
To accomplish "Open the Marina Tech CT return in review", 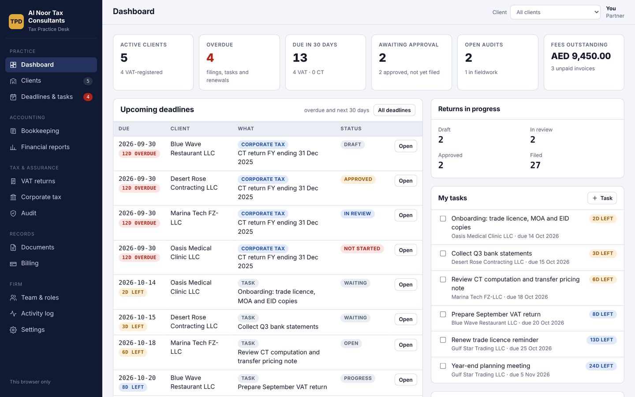I will [x=406, y=215].
